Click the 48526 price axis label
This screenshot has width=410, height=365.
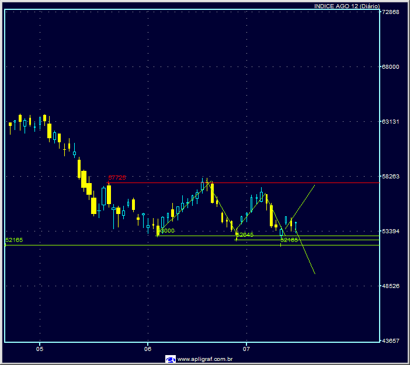(391, 286)
